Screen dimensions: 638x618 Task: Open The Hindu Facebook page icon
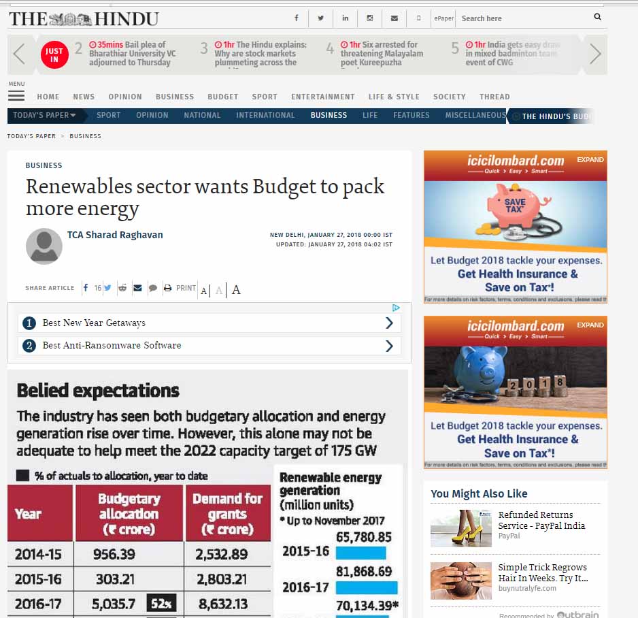(x=297, y=18)
